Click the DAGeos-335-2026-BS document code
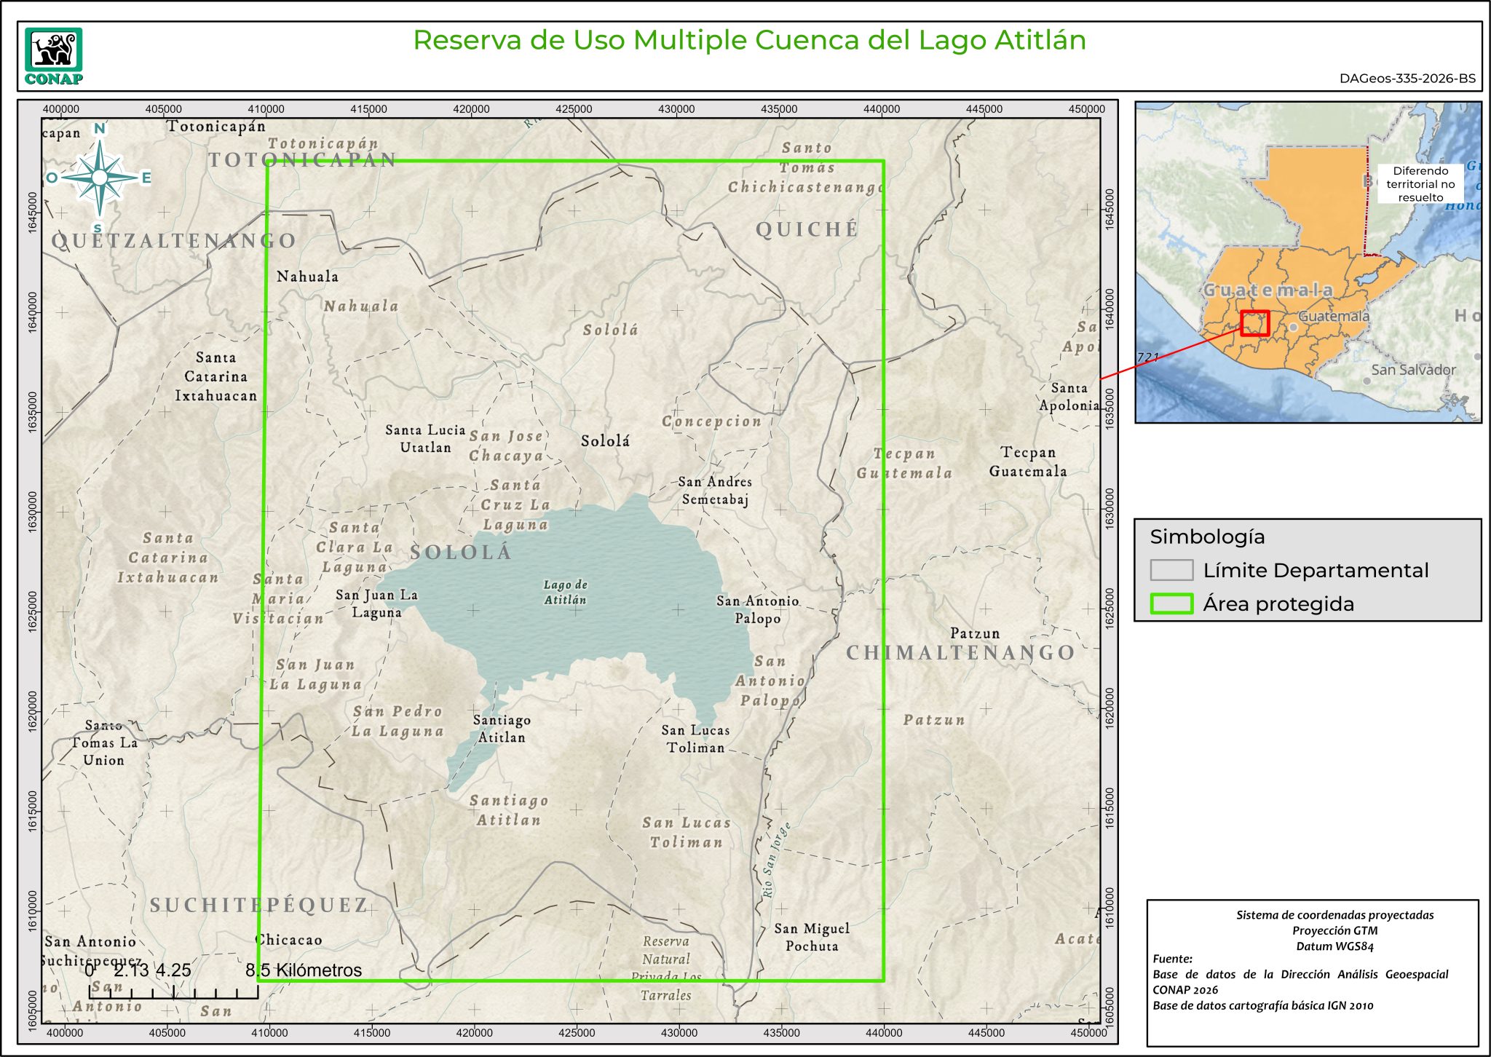 click(x=1407, y=79)
